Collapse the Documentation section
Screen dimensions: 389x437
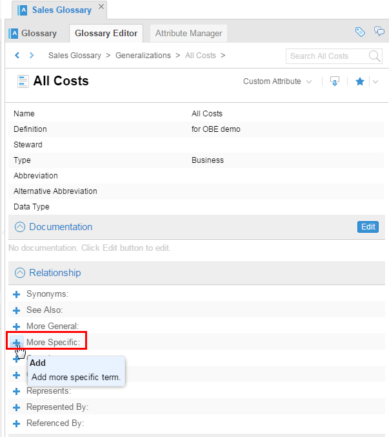[20, 227]
